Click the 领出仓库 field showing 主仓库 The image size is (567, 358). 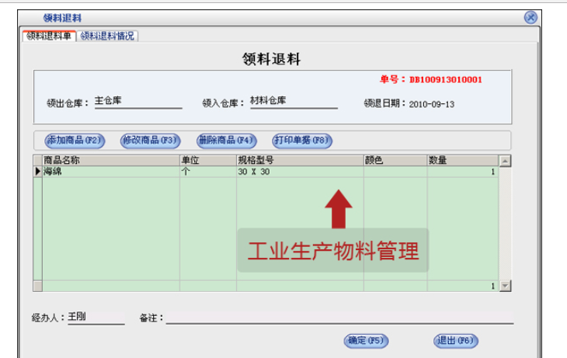point(138,101)
